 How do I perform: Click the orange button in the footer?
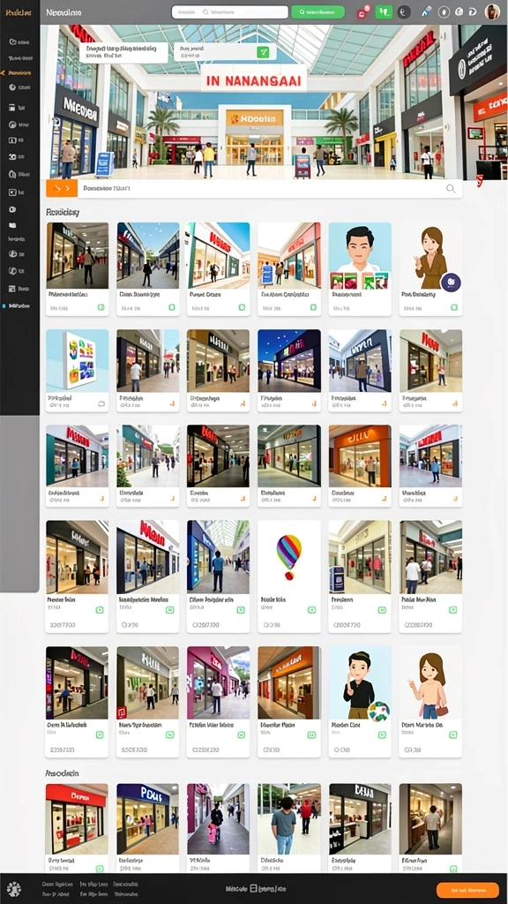(x=467, y=890)
